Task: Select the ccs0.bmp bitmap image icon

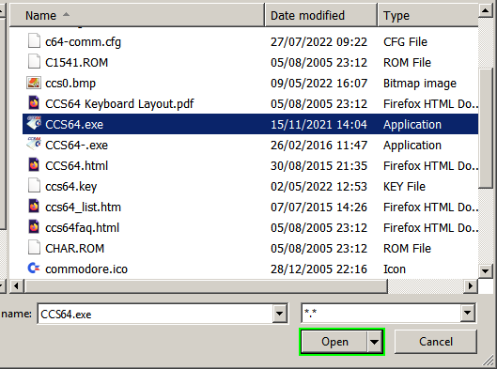Action: (x=34, y=83)
